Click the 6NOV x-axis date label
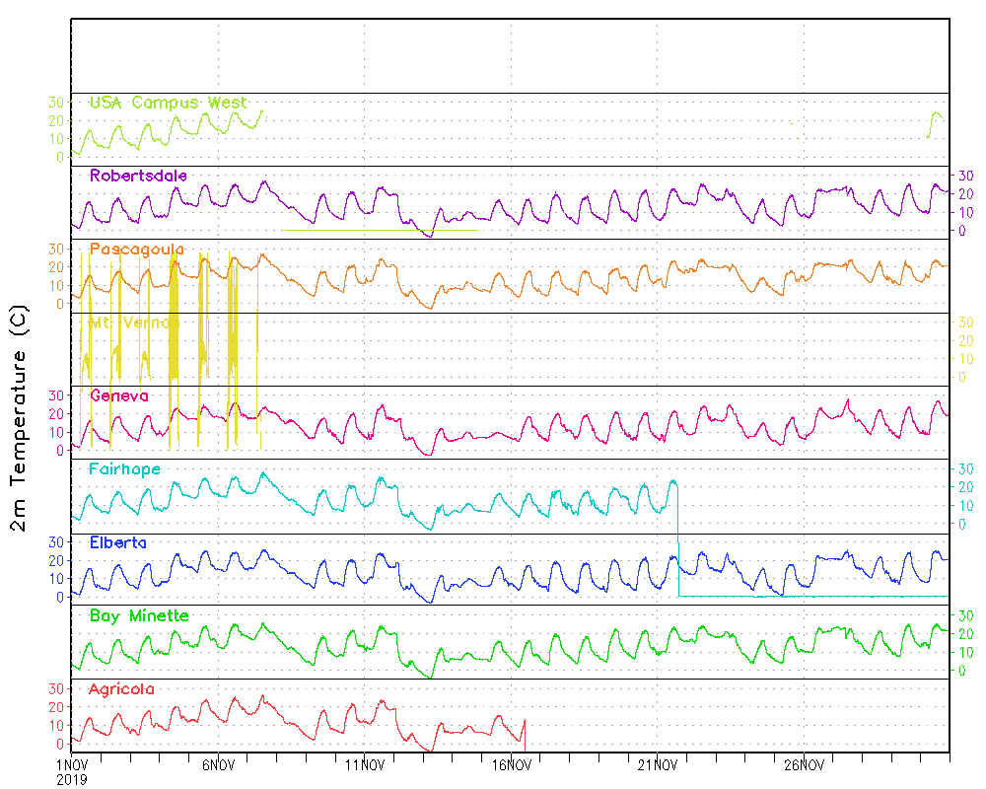The width and height of the screenshot is (986, 789). coord(218,765)
